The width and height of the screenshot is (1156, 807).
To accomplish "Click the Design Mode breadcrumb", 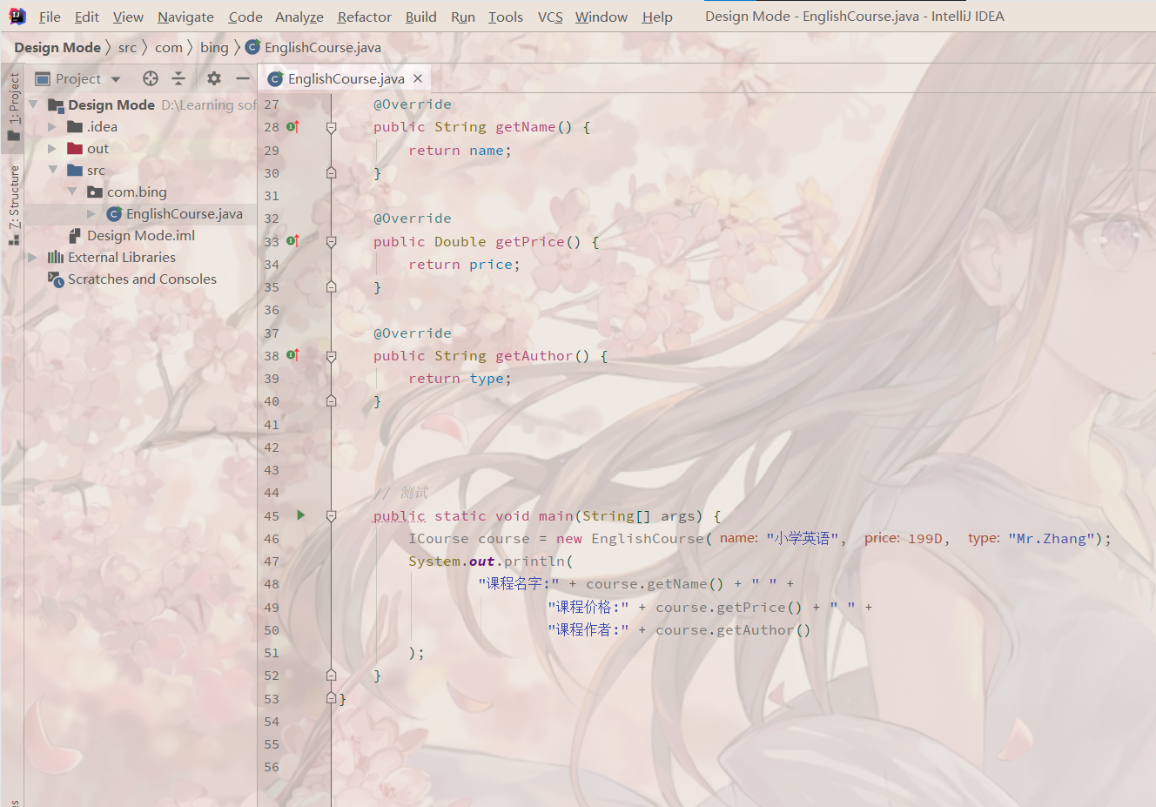I will click(x=57, y=47).
